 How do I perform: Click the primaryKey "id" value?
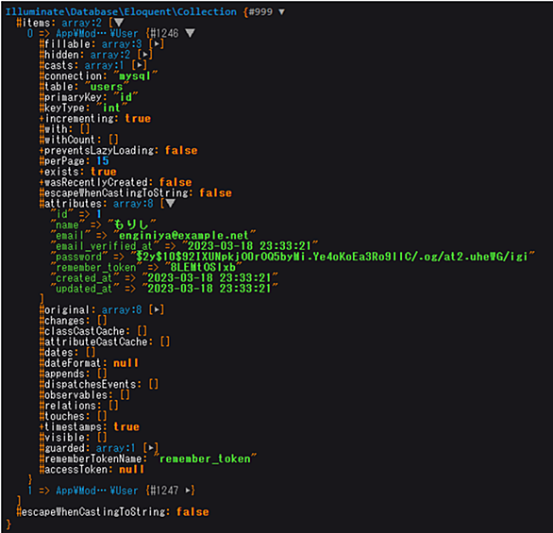(x=126, y=97)
